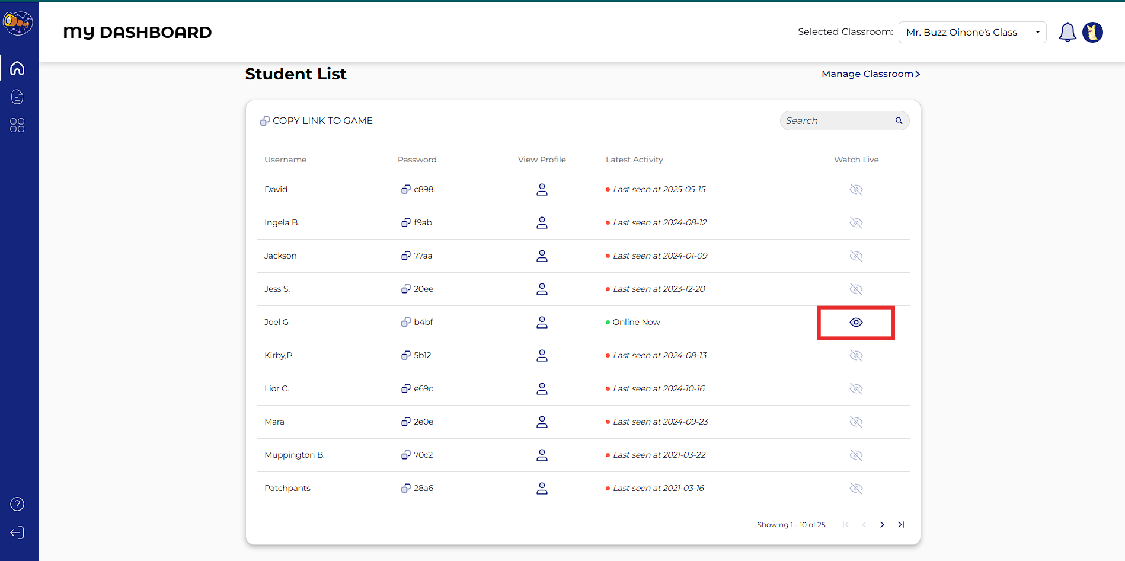Click the logout icon in sidebar

pos(17,533)
